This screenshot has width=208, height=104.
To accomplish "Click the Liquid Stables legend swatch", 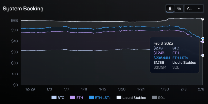I will 118,98.
